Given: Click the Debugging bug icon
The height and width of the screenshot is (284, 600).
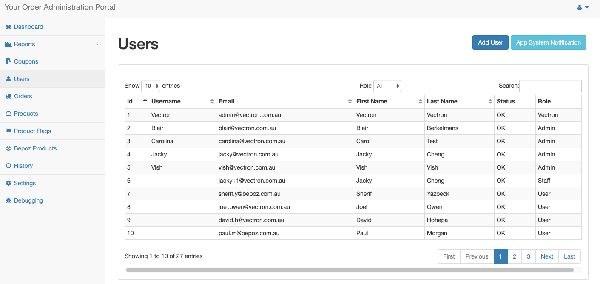Looking at the screenshot, I should coord(9,201).
